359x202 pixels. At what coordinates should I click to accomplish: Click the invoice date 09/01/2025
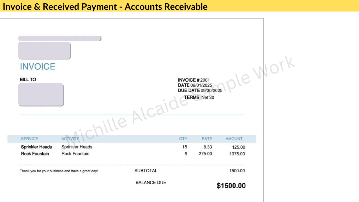click(201, 85)
